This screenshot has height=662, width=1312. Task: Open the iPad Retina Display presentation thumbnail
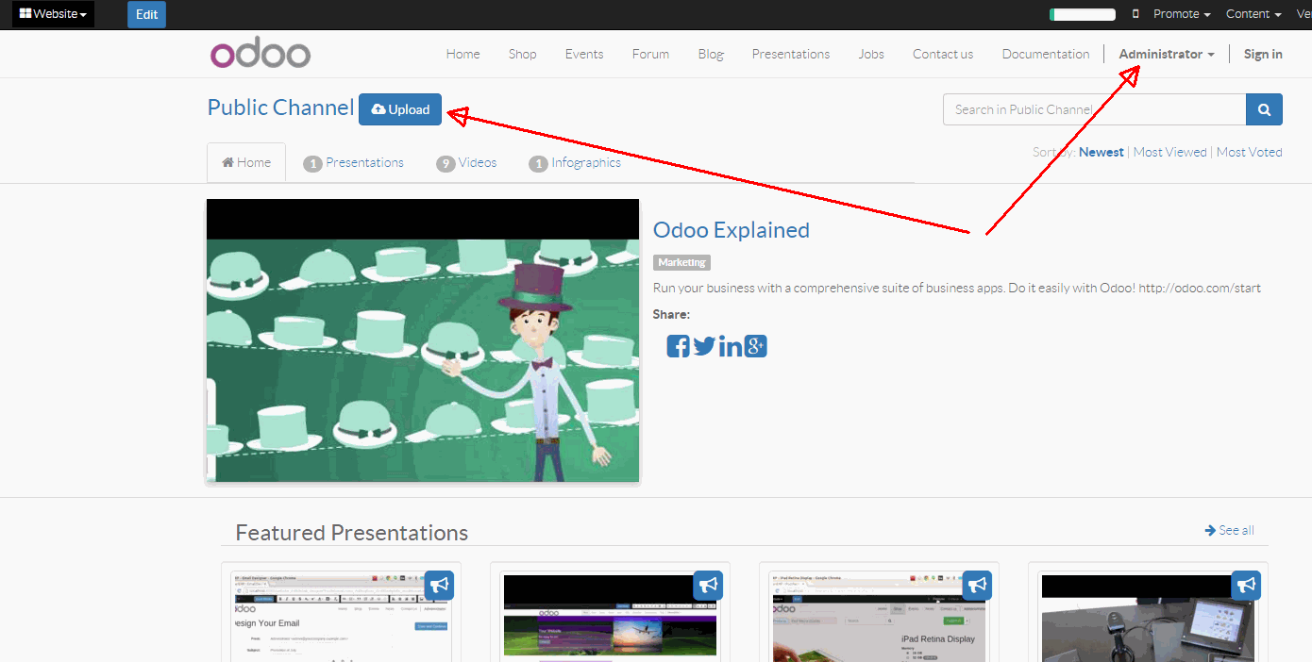[x=878, y=619]
